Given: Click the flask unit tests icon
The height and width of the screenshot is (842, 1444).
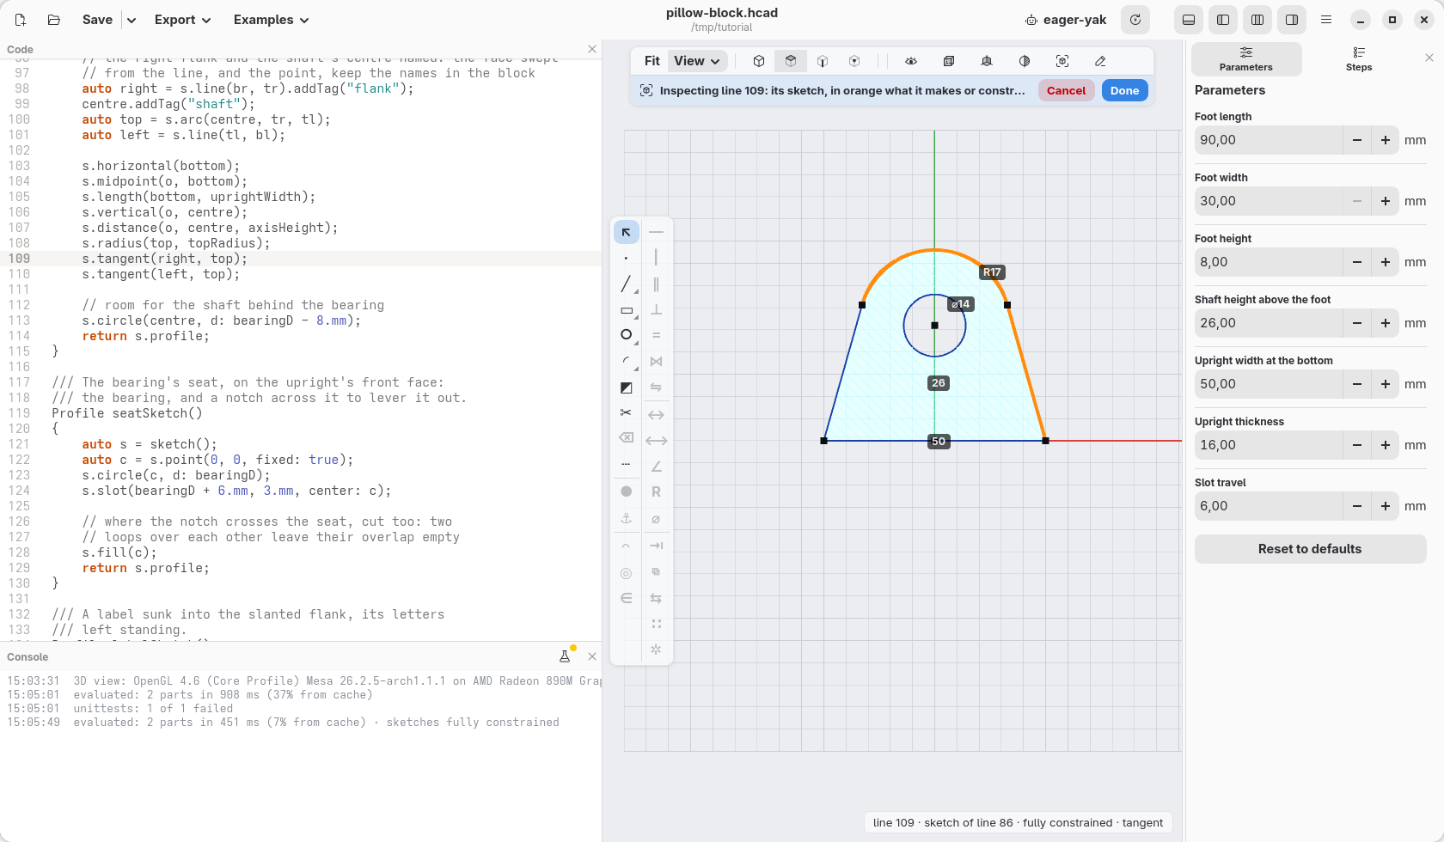Looking at the screenshot, I should pyautogui.click(x=565, y=656).
